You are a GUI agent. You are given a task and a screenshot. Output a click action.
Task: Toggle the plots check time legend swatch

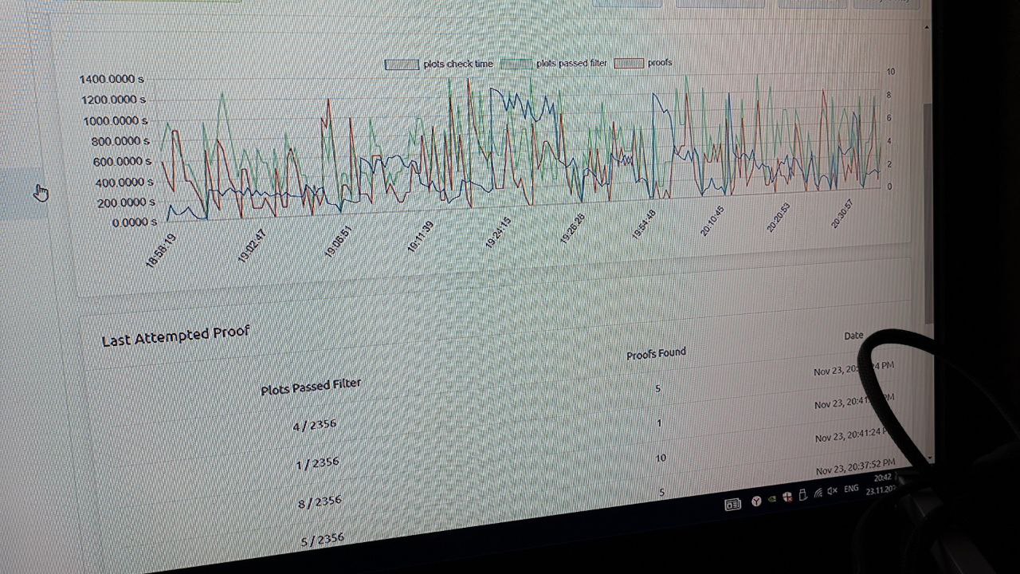tap(402, 65)
